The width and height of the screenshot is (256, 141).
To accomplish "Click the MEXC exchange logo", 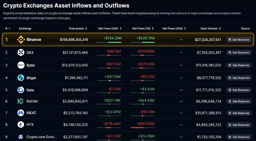I will (x=21, y=113).
